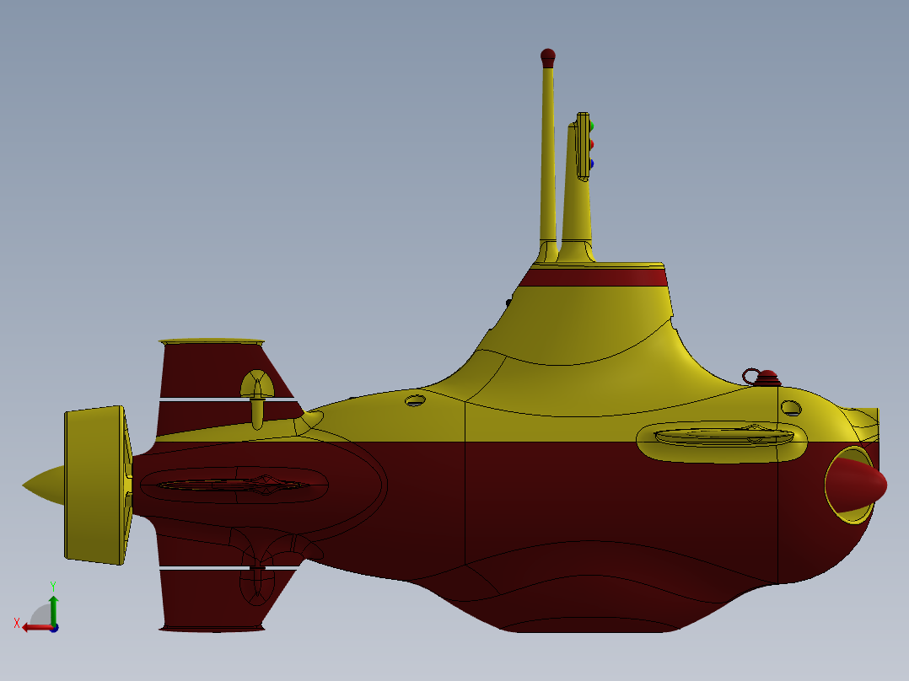
Task: Select the green light on the periscope mast
Action: 591,126
